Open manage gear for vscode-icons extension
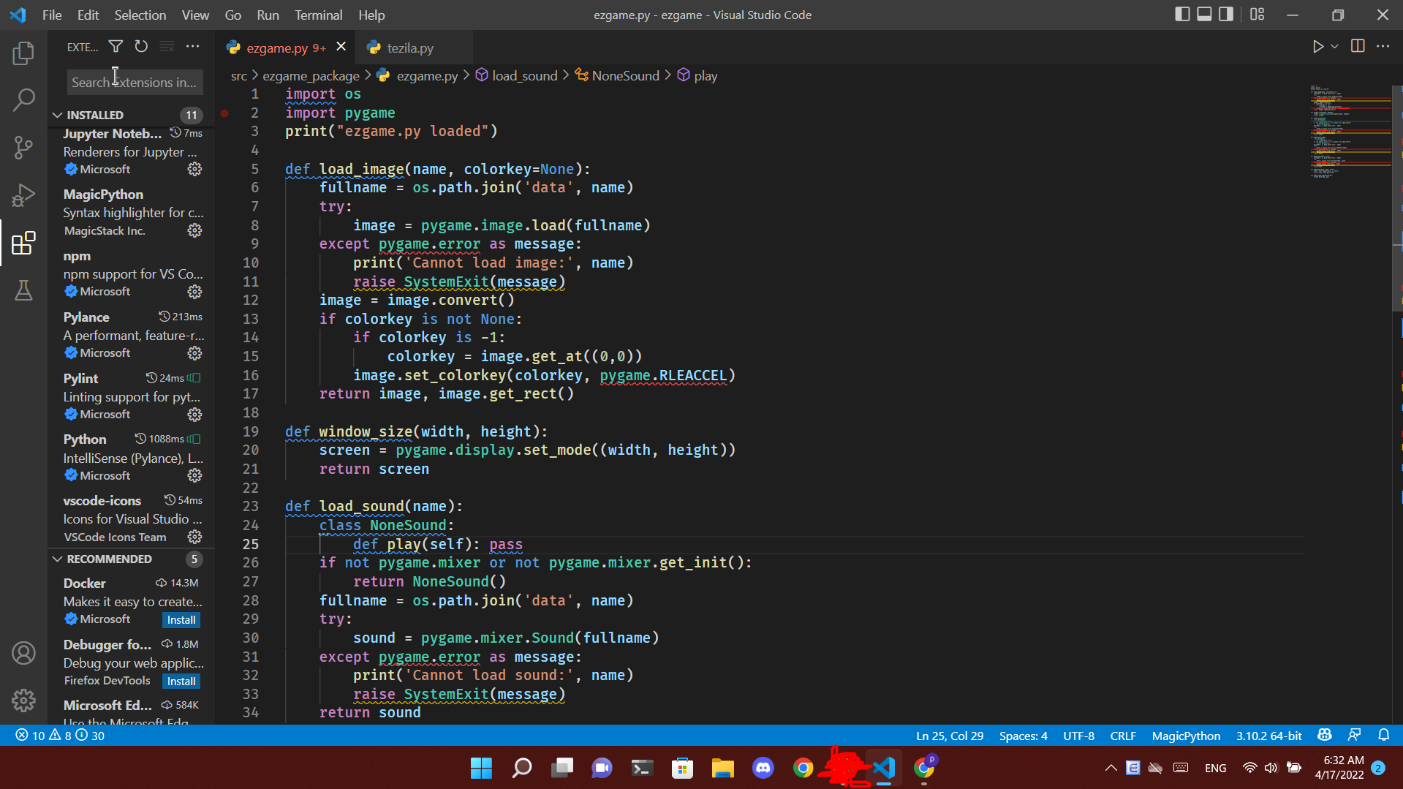The width and height of the screenshot is (1403, 789). [194, 537]
